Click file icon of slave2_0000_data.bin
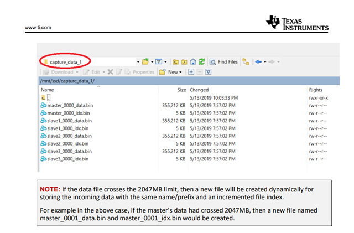This screenshot has width=354, height=233. 43,136
